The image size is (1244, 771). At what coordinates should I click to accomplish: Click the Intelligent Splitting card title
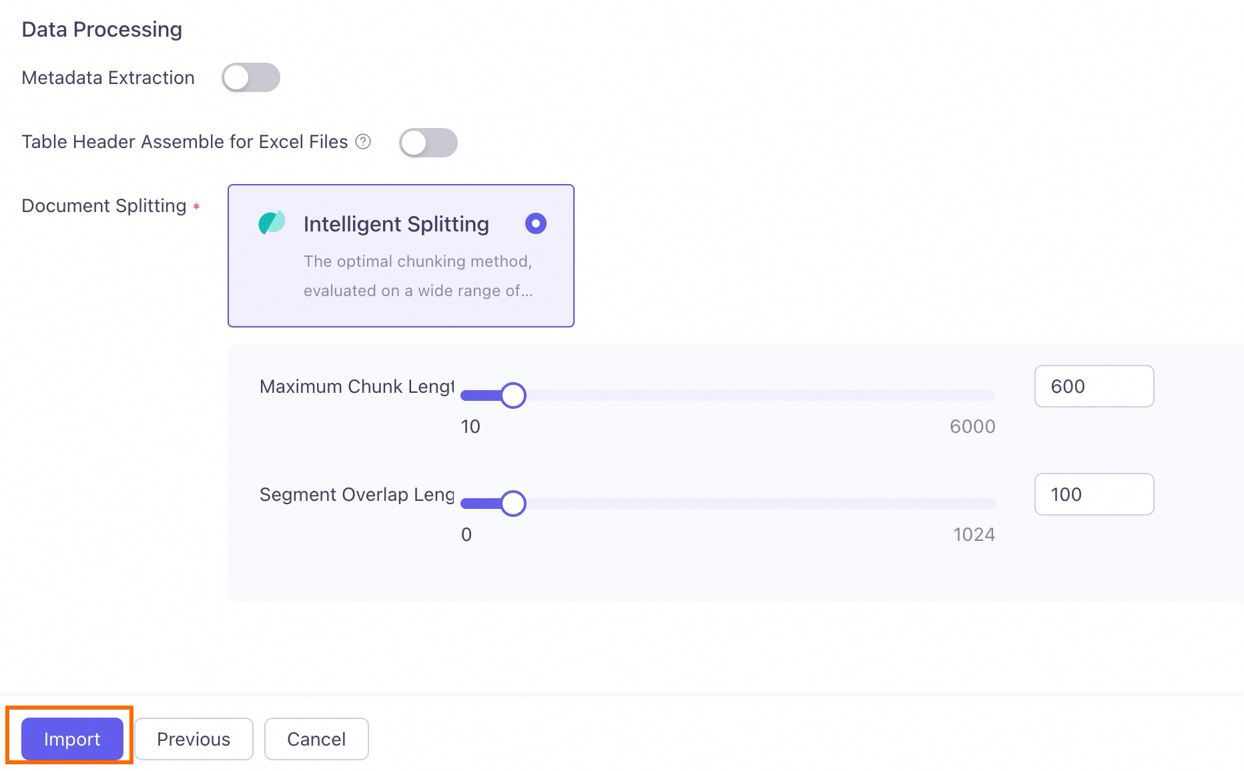(396, 224)
